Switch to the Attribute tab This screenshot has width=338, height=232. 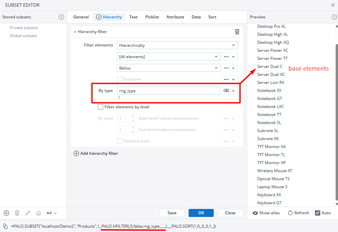tap(175, 17)
